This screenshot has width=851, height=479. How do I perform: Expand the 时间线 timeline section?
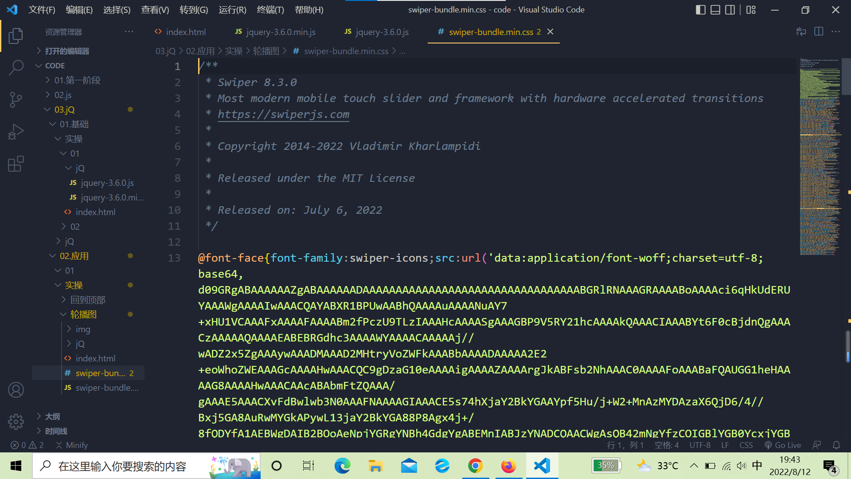56,431
